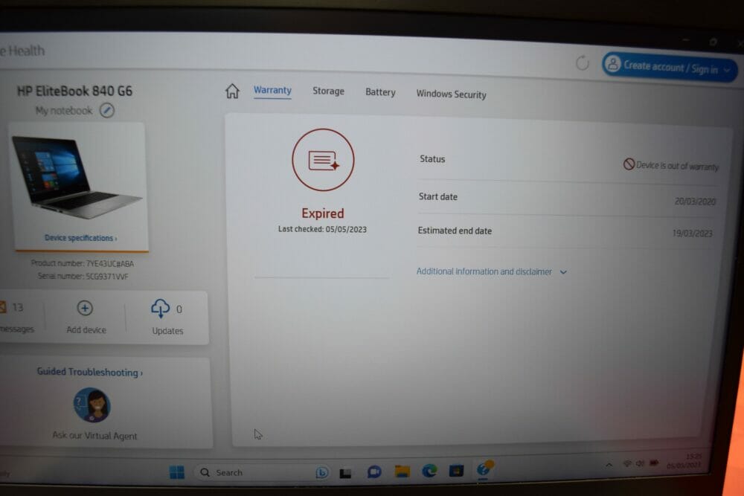Click the Last checked: 05/05/2023 text
The width and height of the screenshot is (744, 496).
322,229
